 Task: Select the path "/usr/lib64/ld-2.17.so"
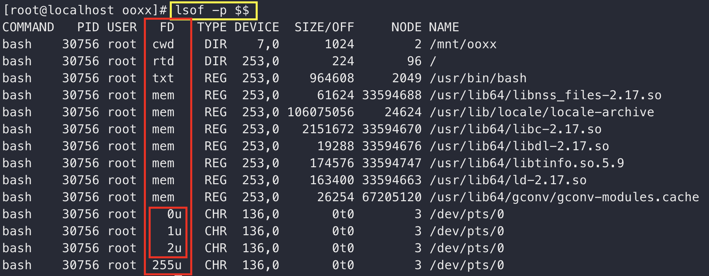point(508,180)
